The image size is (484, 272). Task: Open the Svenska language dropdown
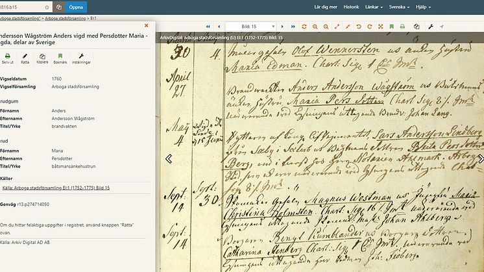tap(399, 6)
